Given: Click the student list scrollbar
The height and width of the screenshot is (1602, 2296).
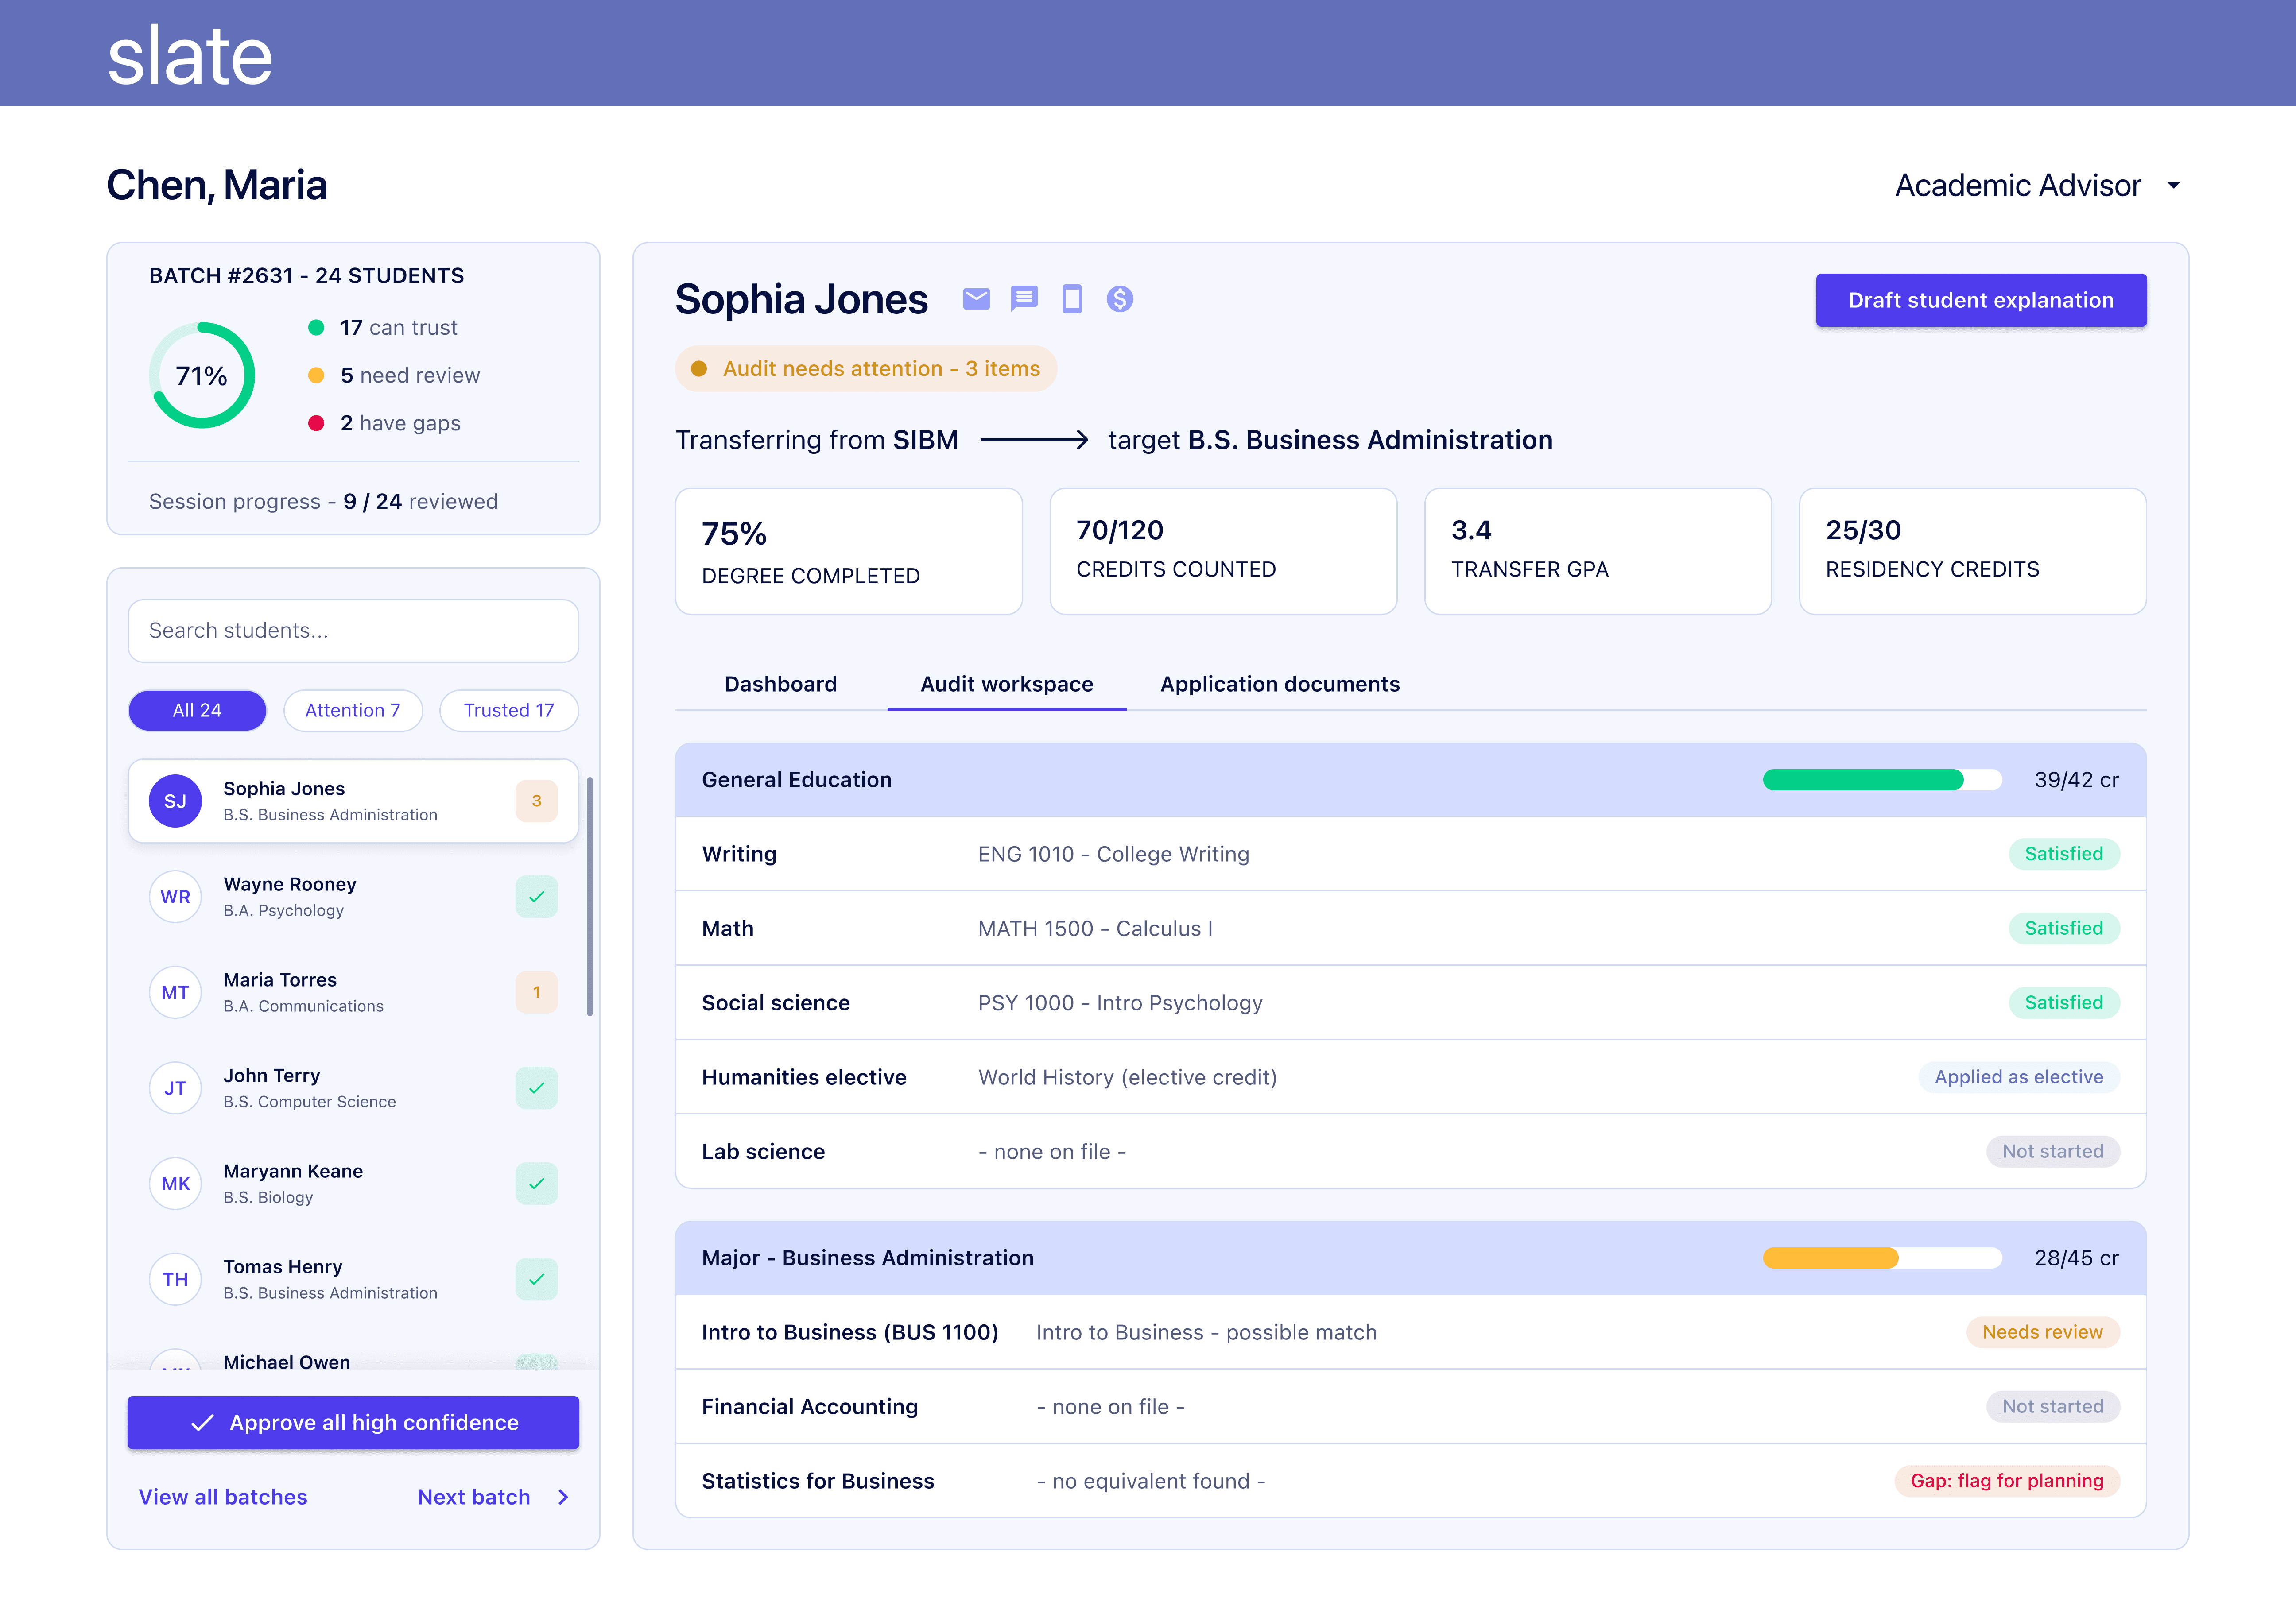Looking at the screenshot, I should [590, 897].
